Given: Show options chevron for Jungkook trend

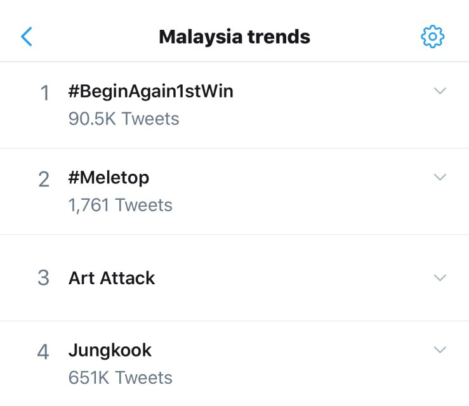Looking at the screenshot, I should 440,350.
